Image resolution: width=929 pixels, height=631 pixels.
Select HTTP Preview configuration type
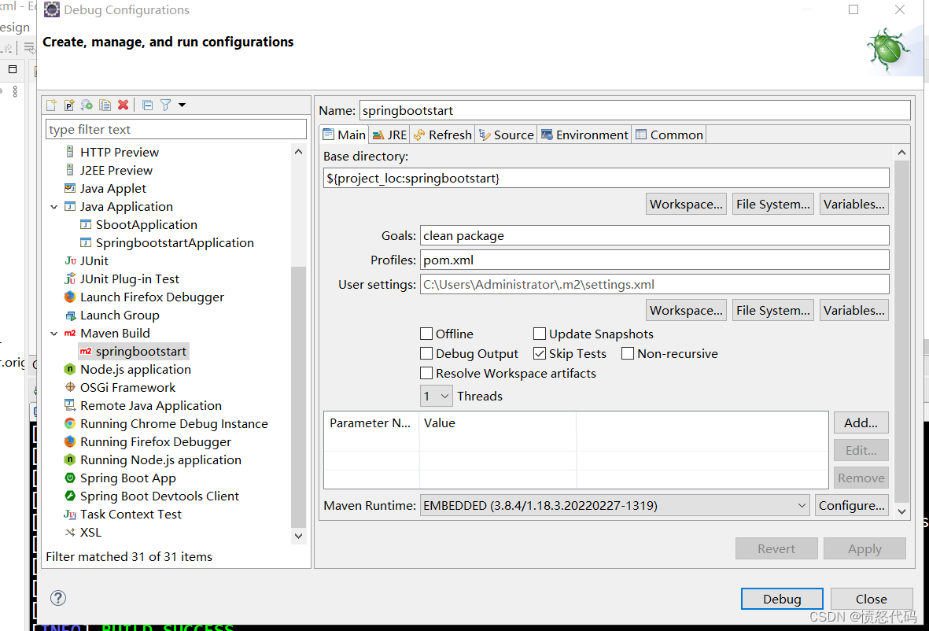click(x=119, y=153)
